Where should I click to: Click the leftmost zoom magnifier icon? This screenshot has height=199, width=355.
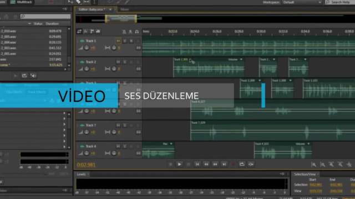tap(313, 165)
